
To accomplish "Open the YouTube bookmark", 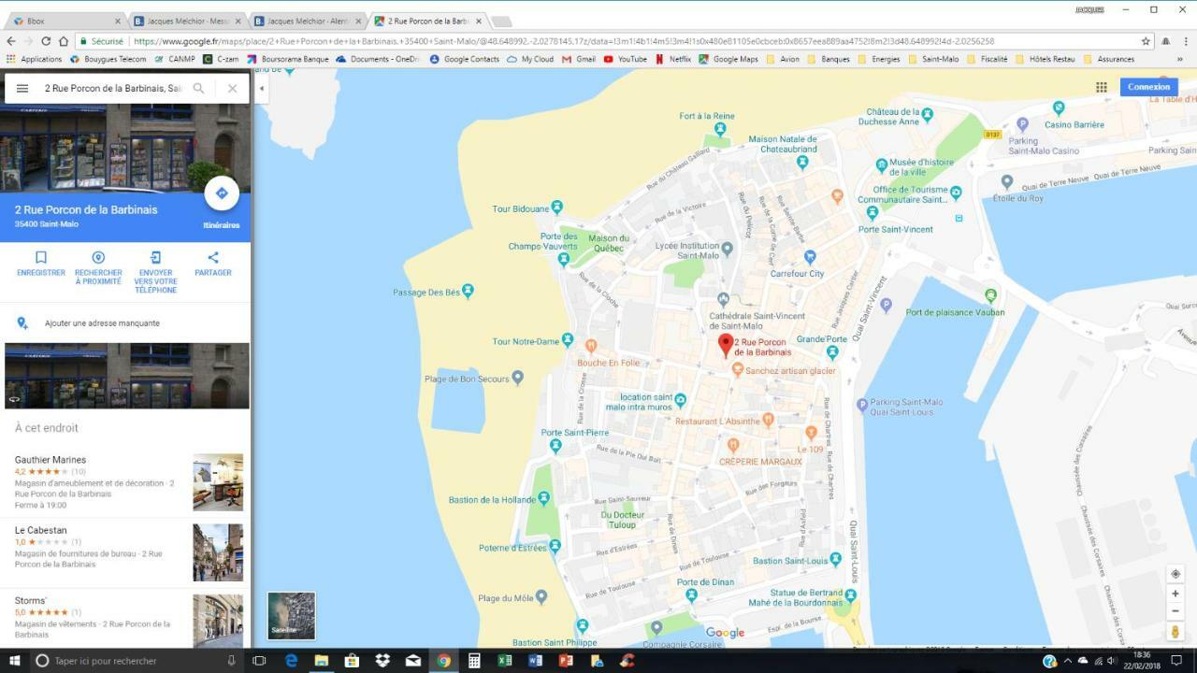I will coord(625,59).
